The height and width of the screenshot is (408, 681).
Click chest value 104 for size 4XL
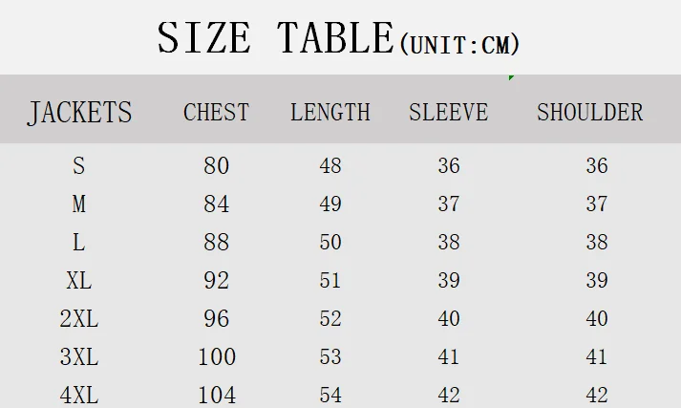tap(217, 395)
